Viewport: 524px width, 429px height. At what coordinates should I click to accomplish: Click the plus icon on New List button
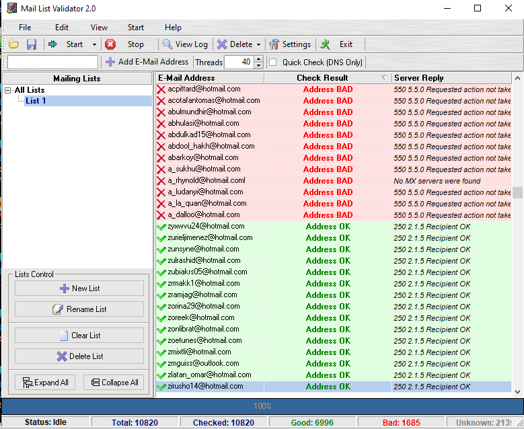(x=65, y=288)
